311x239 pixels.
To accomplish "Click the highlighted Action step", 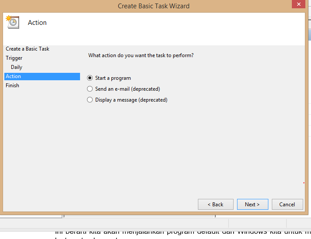I will (42, 76).
